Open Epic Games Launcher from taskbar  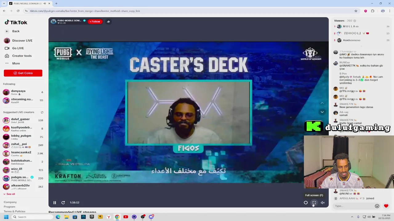(x=92, y=217)
